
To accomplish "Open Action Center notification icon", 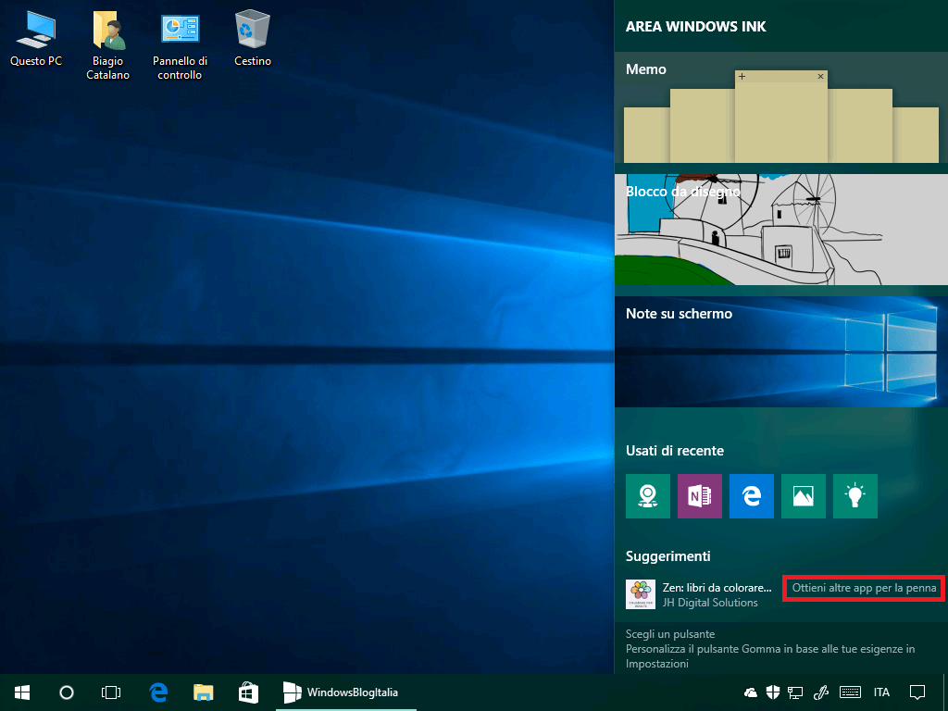I will (x=917, y=692).
